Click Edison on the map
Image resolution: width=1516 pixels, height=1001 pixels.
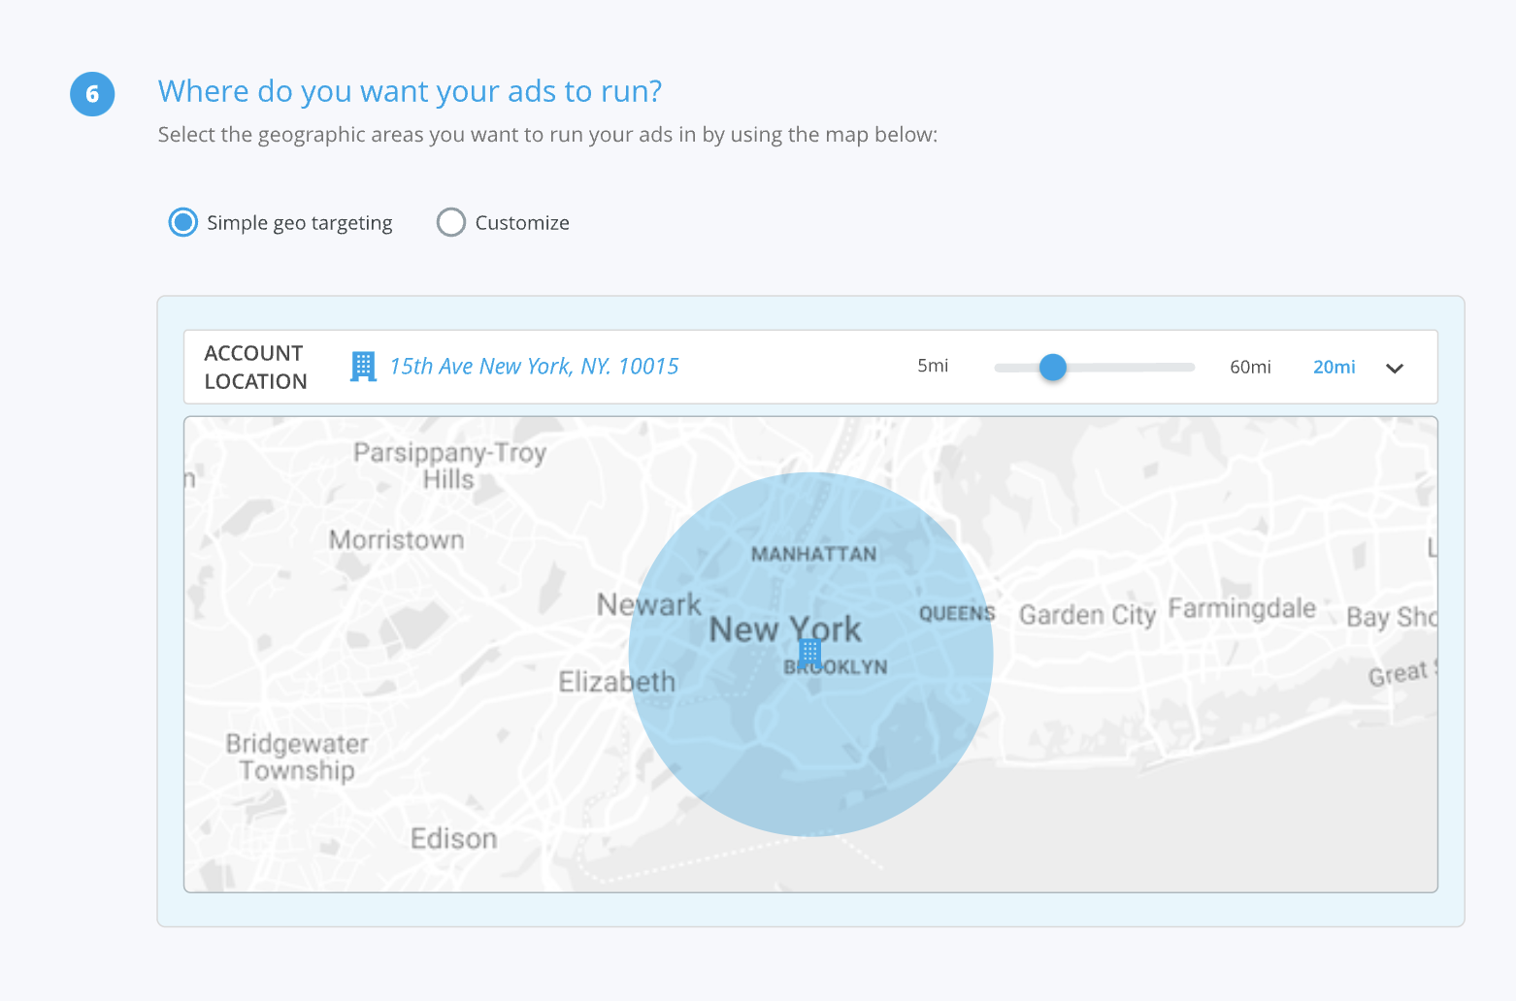[x=453, y=838]
